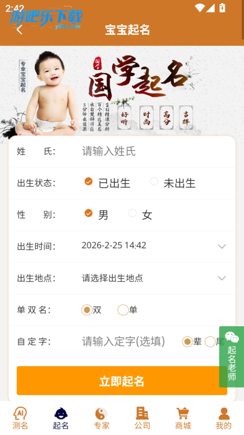The image size is (244, 435).
Task: Open the shopping cart 商城 icon
Action: click(183, 413)
